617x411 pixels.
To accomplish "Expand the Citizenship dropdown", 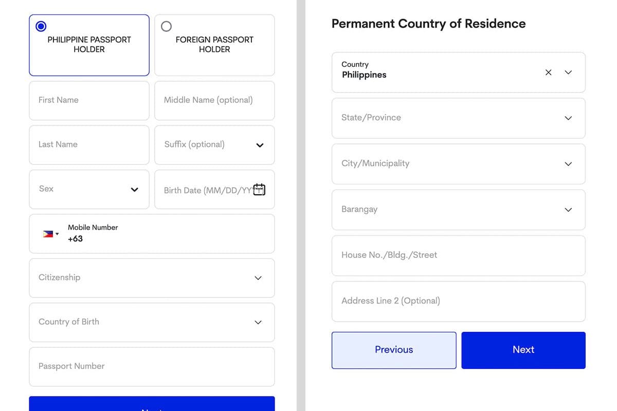I will [258, 278].
